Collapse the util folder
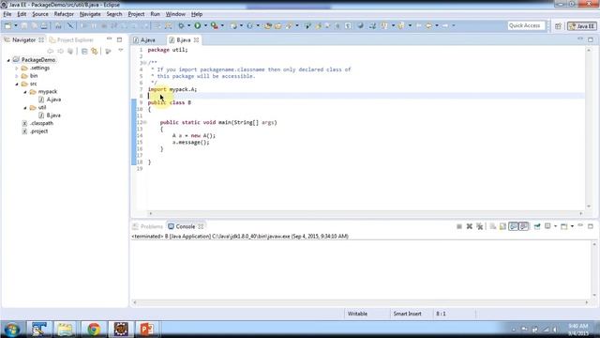 tap(25, 108)
